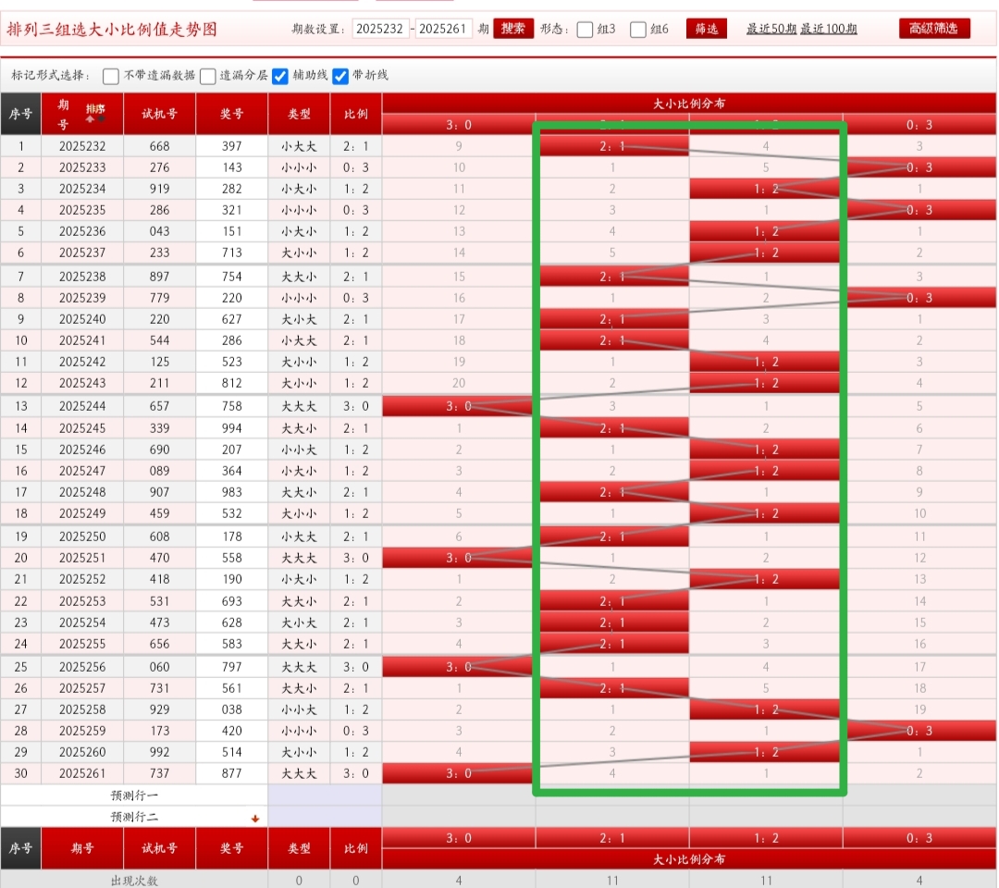Click the 3:0 highlighted cell for period 2025261
This screenshot has width=999, height=888.
coord(459,773)
